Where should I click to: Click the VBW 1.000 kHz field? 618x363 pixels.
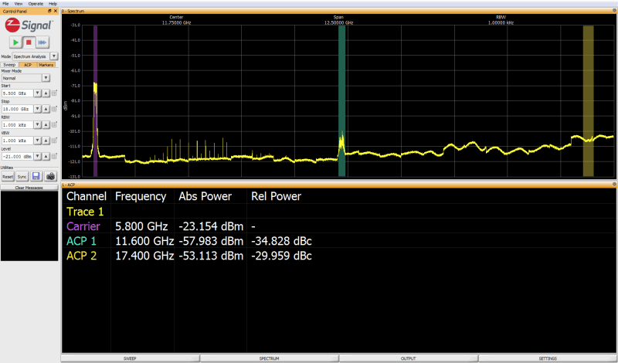pos(17,141)
